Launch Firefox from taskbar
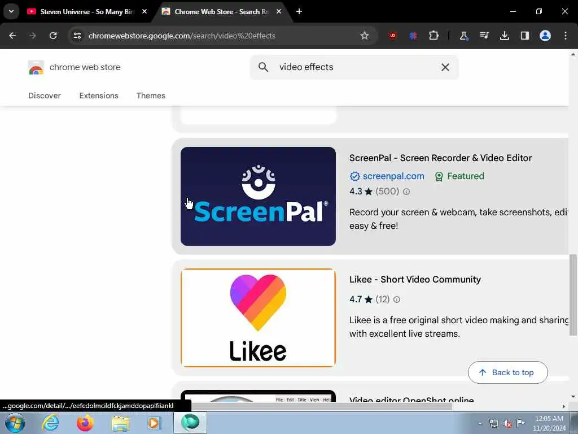Image resolution: width=578 pixels, height=434 pixels. click(85, 423)
